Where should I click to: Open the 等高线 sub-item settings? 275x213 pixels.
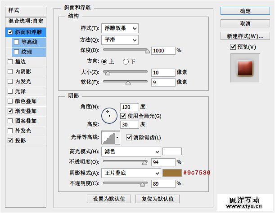click(x=29, y=42)
